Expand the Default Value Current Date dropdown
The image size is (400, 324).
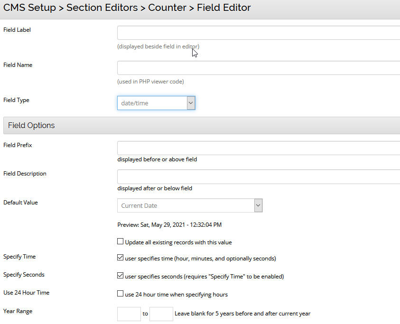pyautogui.click(x=190, y=205)
